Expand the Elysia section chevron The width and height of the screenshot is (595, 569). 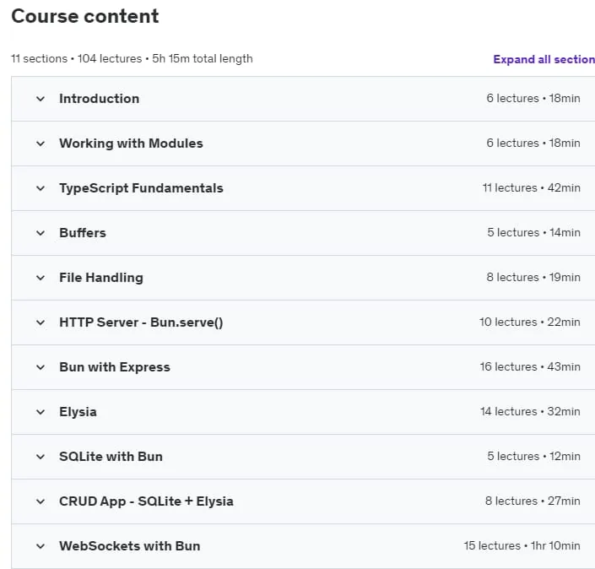[x=41, y=413]
